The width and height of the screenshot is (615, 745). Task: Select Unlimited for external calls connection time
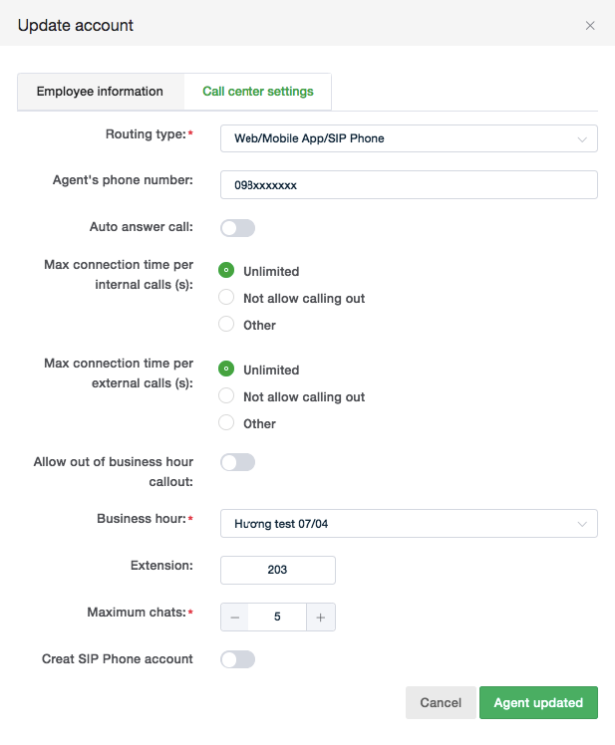pos(226,370)
